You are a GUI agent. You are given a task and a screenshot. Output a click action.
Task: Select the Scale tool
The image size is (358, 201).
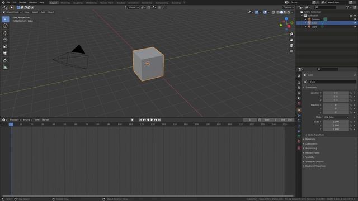point(5,46)
